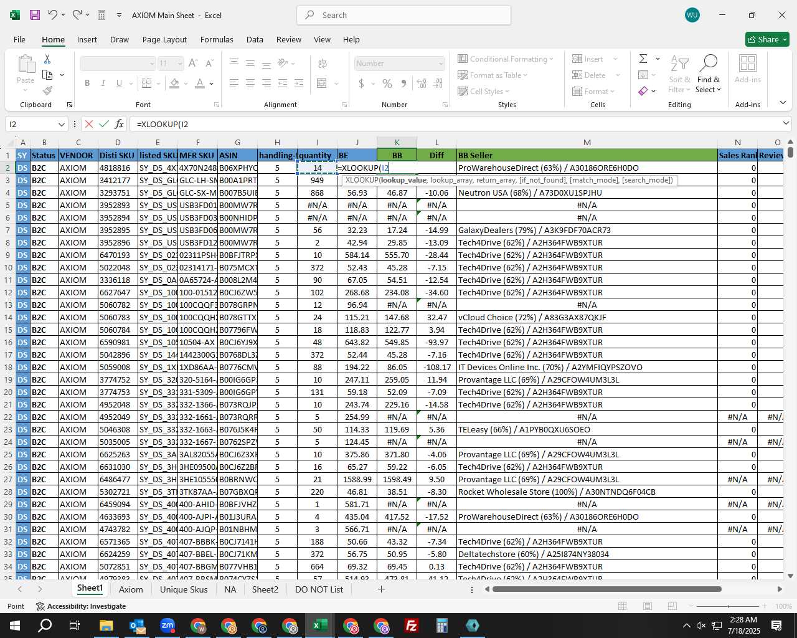Toggle Center horizontal alignment
Viewport: 797px width, 638px height.
pyautogui.click(x=250, y=83)
